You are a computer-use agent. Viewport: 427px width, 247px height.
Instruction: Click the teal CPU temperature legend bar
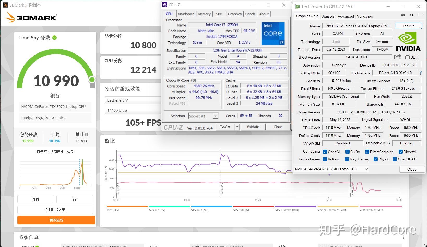pyautogui.click(x=170, y=206)
